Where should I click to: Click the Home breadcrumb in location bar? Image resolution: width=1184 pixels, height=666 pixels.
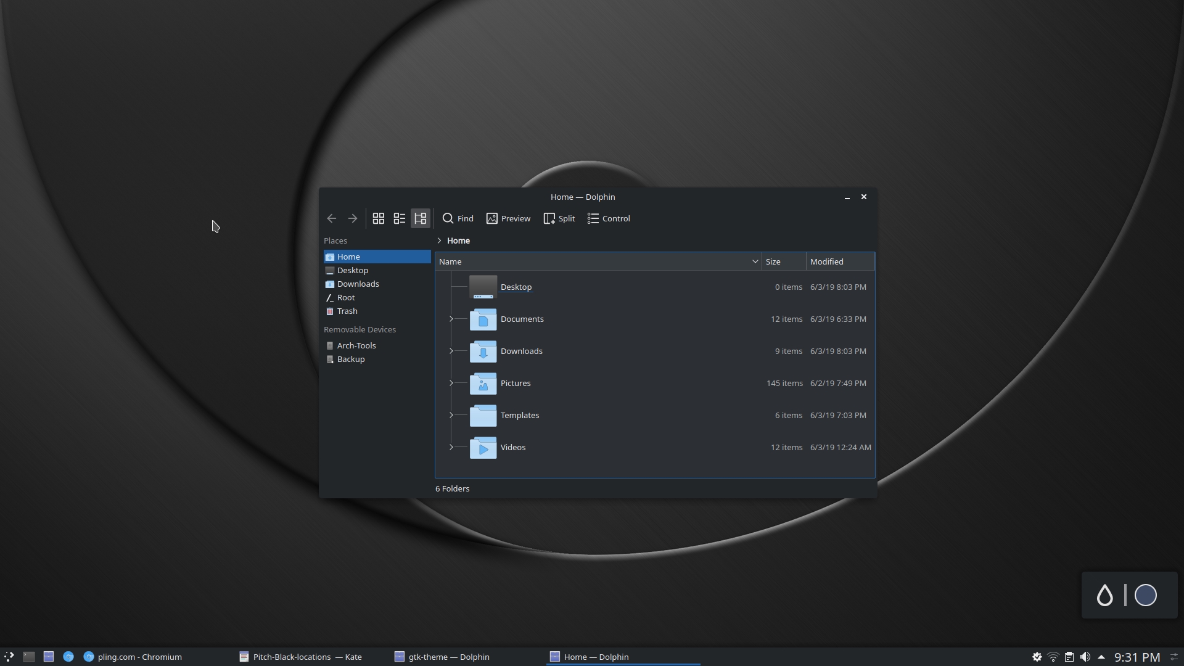pyautogui.click(x=458, y=240)
